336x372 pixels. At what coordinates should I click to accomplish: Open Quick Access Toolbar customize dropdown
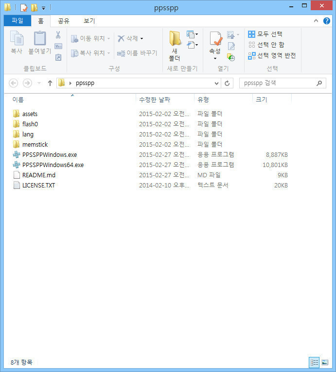[x=43, y=8]
